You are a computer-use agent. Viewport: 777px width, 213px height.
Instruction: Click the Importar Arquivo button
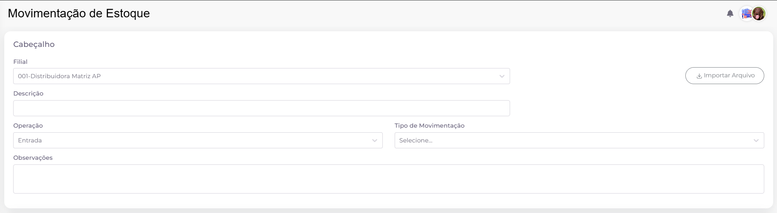[x=724, y=76]
